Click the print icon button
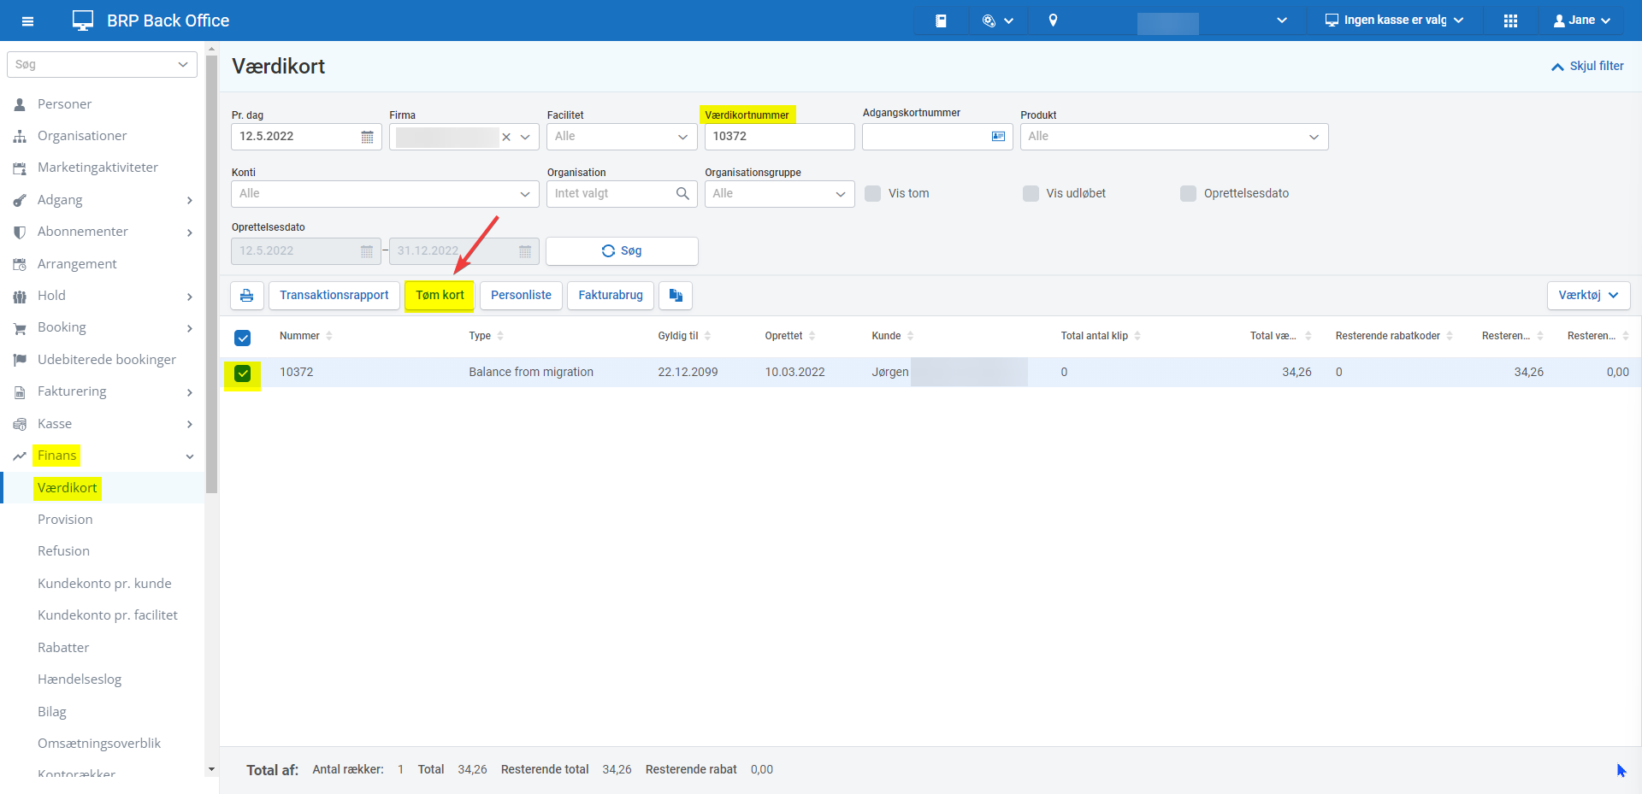This screenshot has width=1642, height=794. [246, 296]
